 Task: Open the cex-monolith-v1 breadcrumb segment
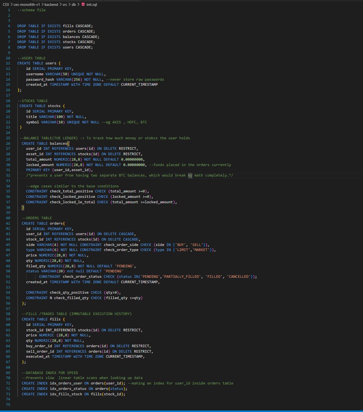click(27, 5)
